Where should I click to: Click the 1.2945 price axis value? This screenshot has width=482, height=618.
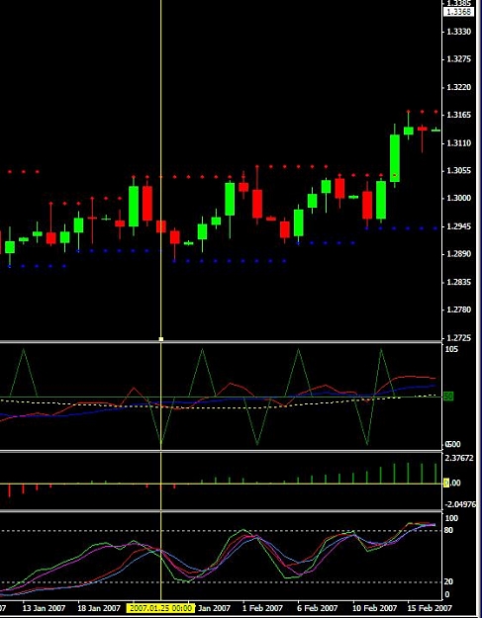458,226
